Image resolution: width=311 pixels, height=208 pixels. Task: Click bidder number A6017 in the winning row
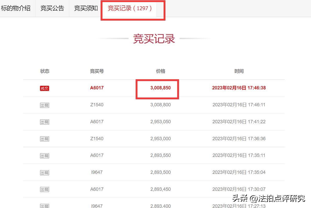click(x=97, y=88)
